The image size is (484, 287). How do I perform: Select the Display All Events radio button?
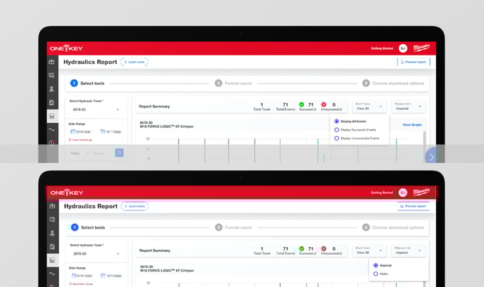pyautogui.click(x=337, y=121)
